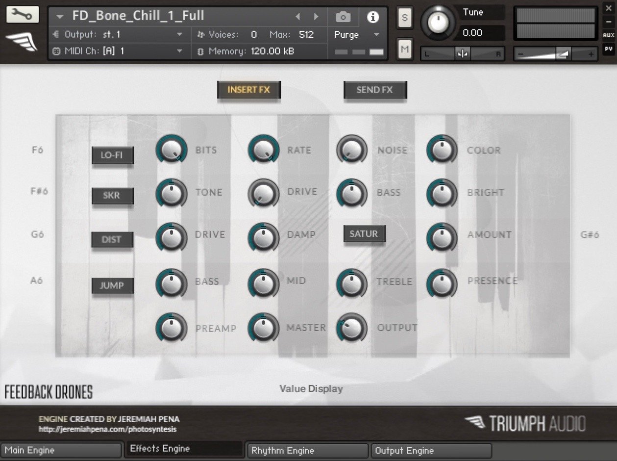Click the SKR DRIVE knob

pos(264,193)
